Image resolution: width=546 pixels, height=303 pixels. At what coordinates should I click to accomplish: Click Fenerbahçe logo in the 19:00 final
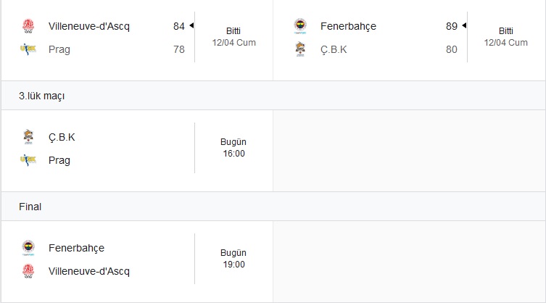click(28, 248)
